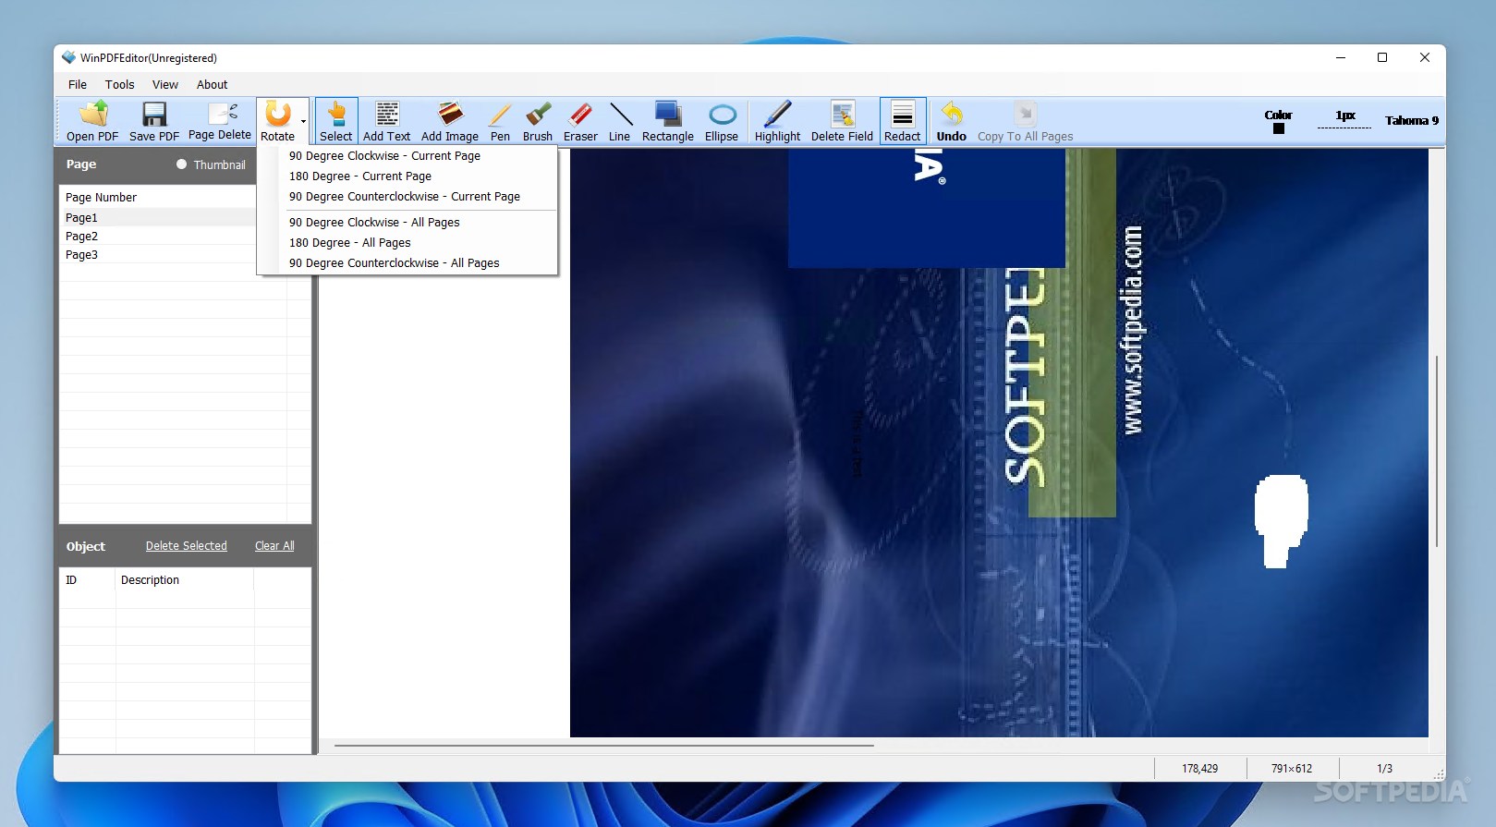The image size is (1496, 827).
Task: Open the Tools menu
Action: click(x=120, y=84)
